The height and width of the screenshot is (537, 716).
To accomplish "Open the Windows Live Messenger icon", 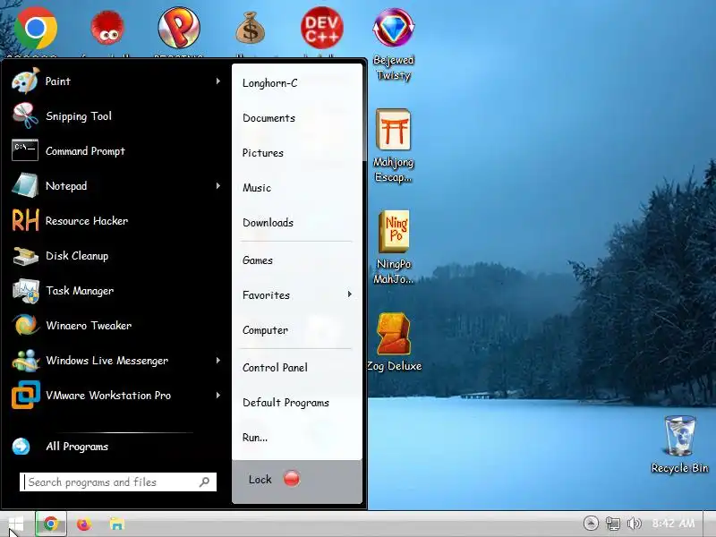I will click(x=26, y=361).
